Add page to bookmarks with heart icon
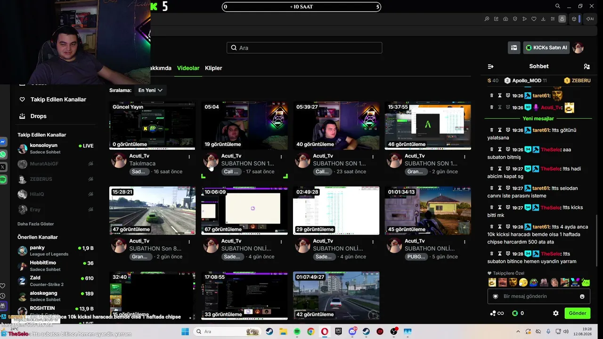 click(534, 19)
